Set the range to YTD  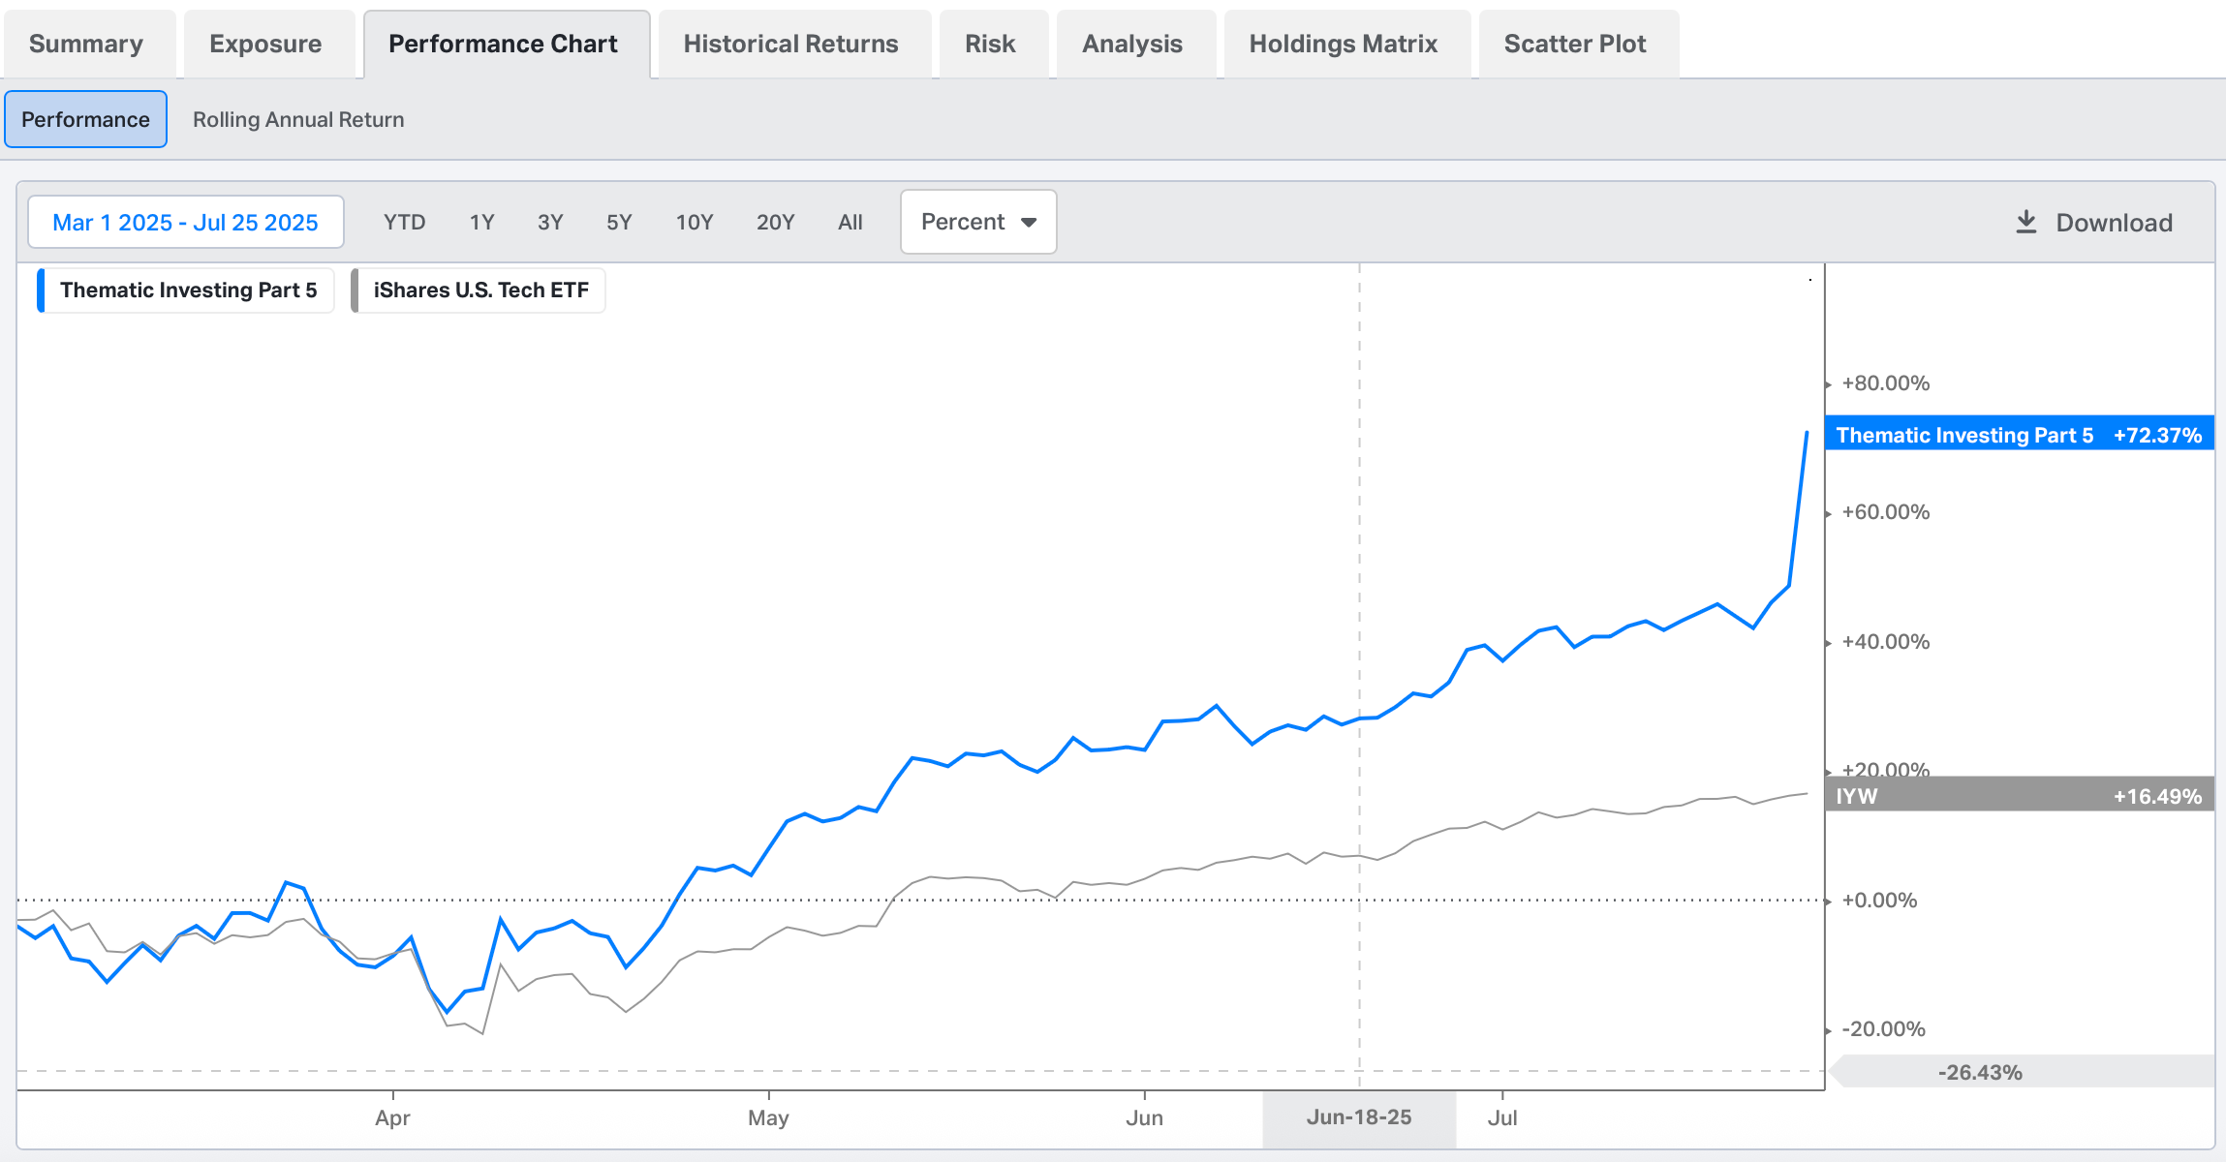(x=404, y=222)
